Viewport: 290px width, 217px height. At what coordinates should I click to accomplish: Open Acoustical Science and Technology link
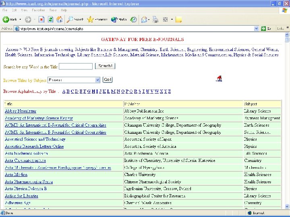[35, 139]
